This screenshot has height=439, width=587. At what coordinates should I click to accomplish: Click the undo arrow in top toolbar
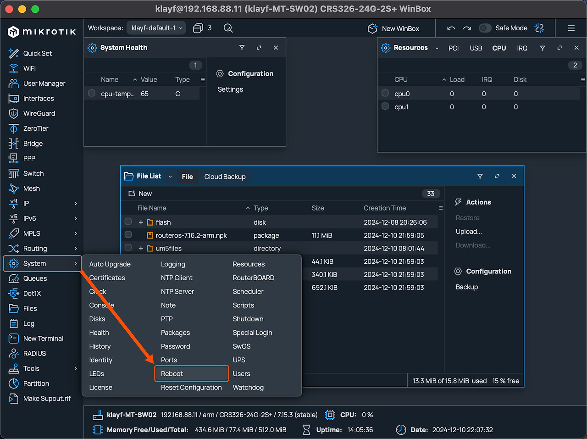(x=451, y=28)
